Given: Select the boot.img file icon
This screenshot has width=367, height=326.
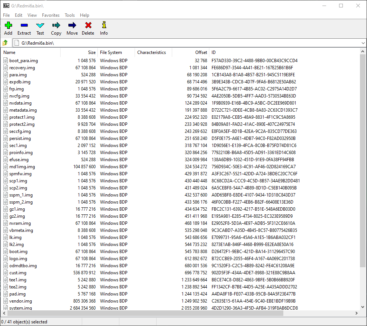Looking at the screenshot, I should click(6, 251).
